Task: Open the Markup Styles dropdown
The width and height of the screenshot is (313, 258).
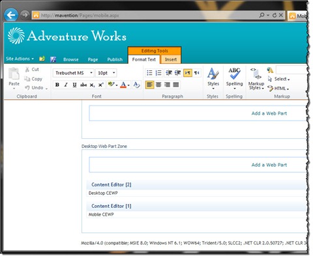Action: (256, 79)
